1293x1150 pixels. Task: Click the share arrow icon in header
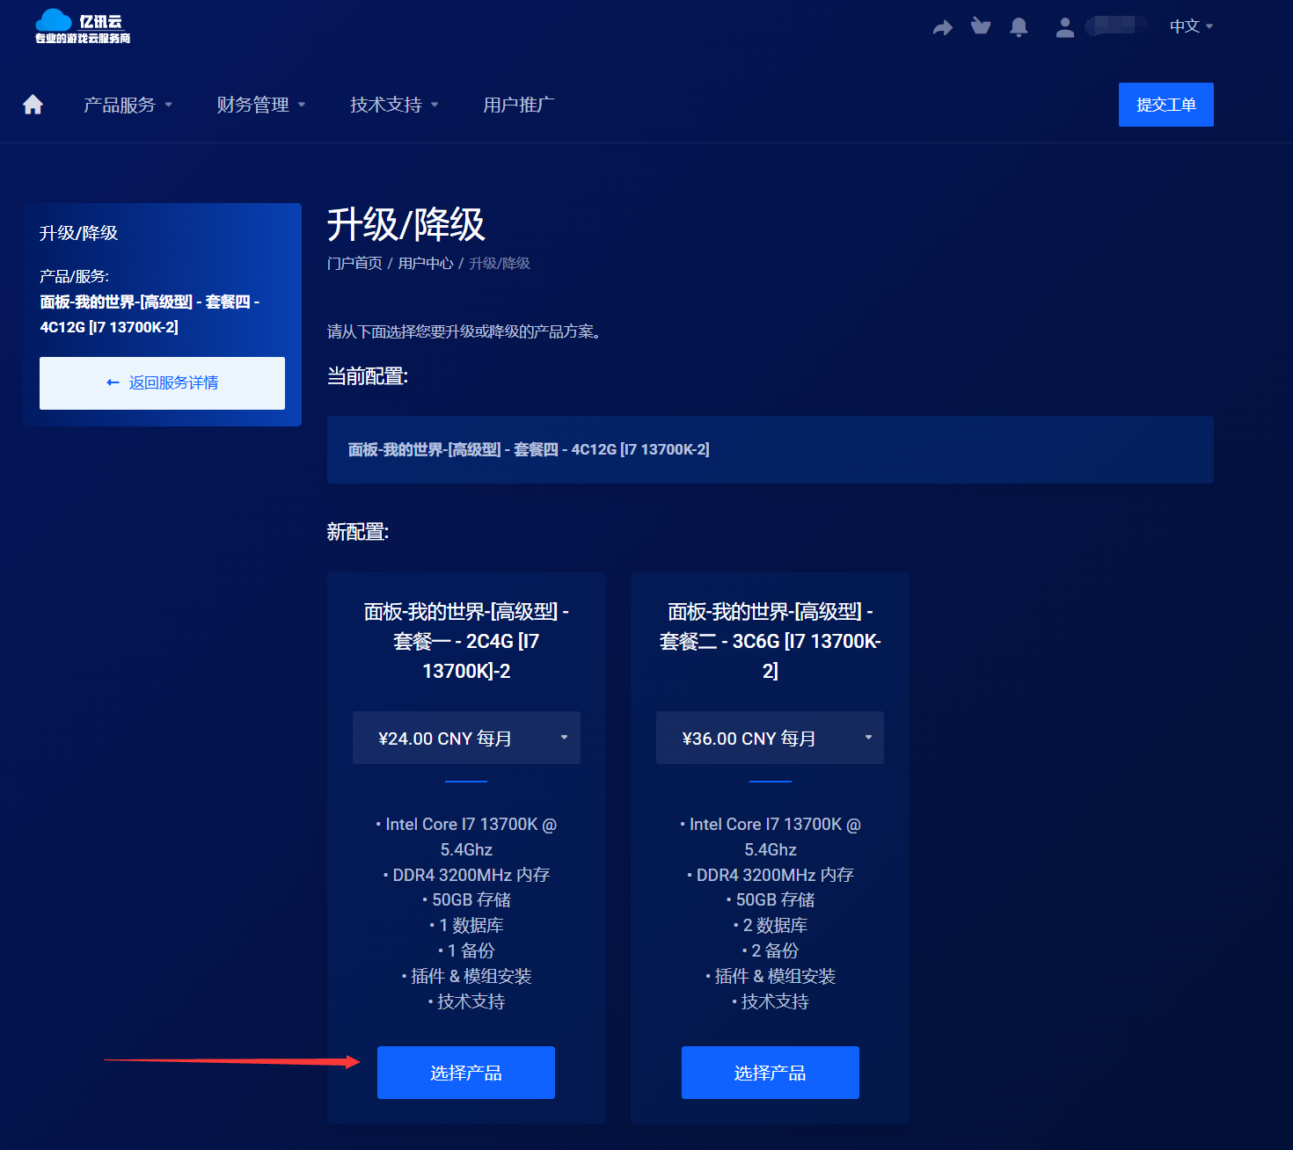943,27
